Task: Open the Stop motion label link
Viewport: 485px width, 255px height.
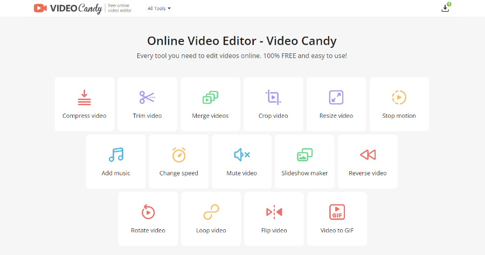Action: (399, 116)
